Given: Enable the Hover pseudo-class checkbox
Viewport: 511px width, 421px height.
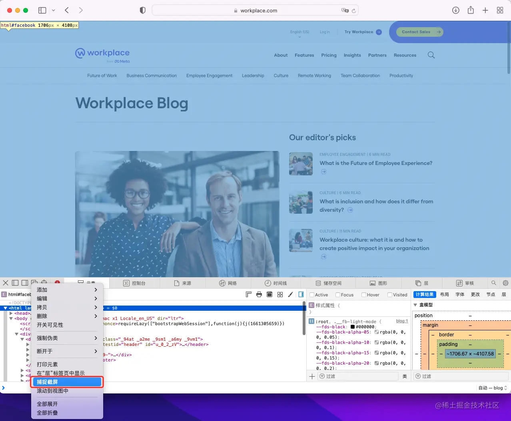Looking at the screenshot, I should click(364, 295).
